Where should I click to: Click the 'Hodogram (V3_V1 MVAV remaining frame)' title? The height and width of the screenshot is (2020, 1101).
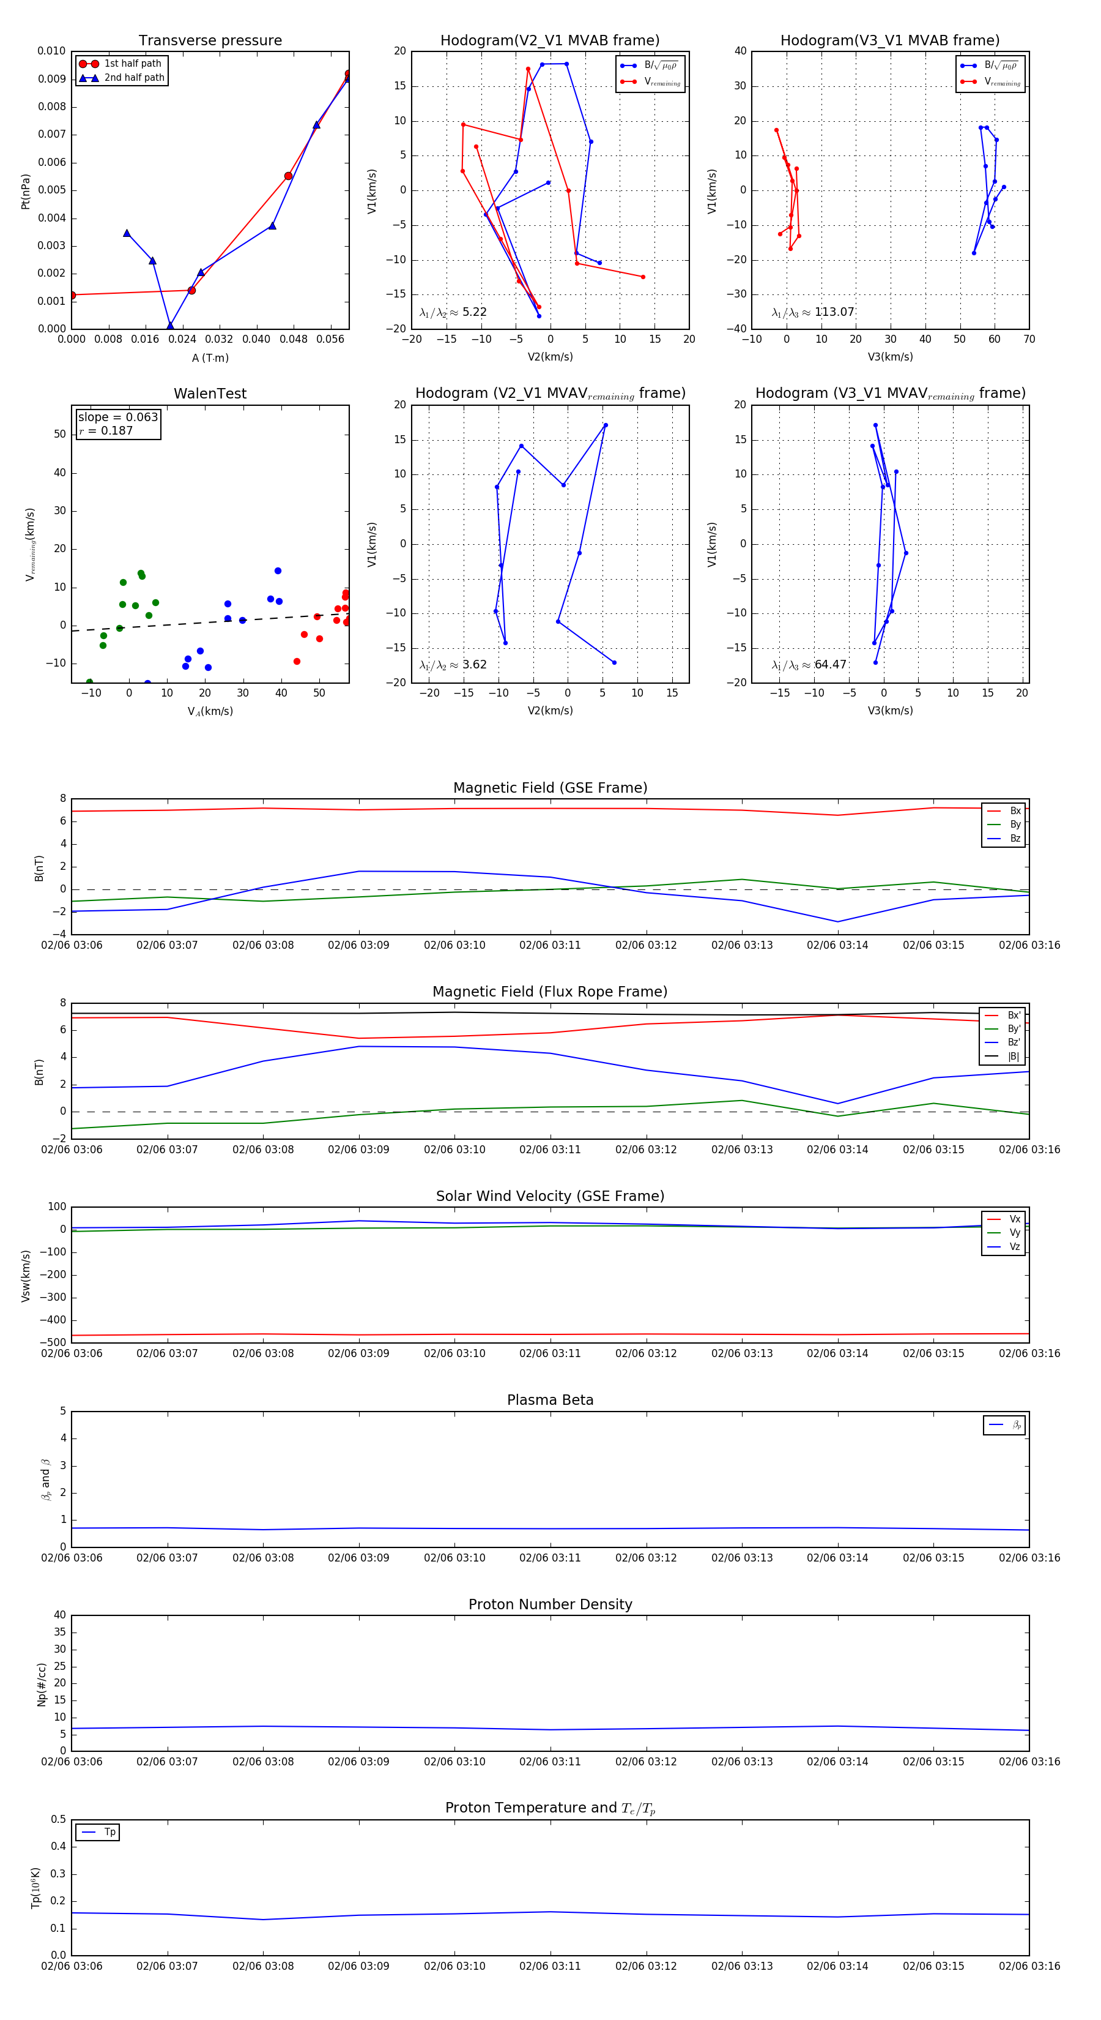tap(889, 394)
